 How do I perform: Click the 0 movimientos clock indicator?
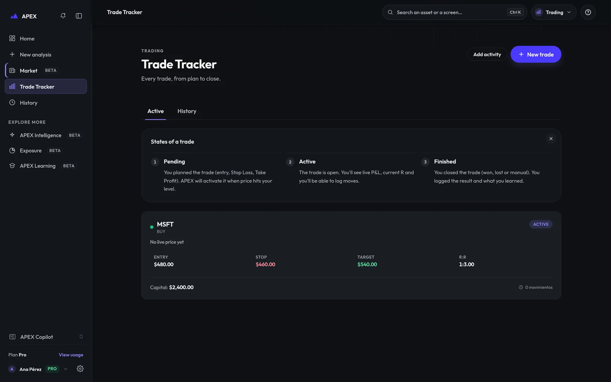pos(535,287)
